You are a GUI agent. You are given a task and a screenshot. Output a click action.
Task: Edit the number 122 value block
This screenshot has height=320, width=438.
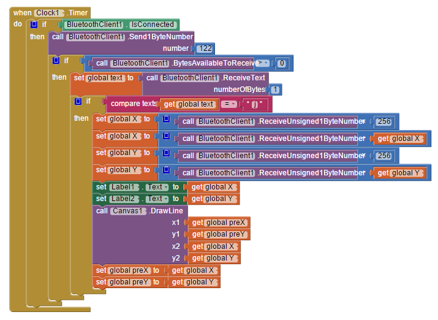point(205,48)
